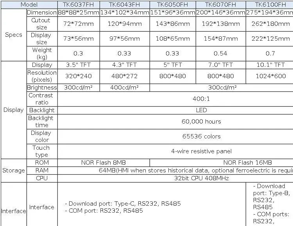Select the 65536 colors value
The width and height of the screenshot is (293, 226).
click(x=202, y=136)
